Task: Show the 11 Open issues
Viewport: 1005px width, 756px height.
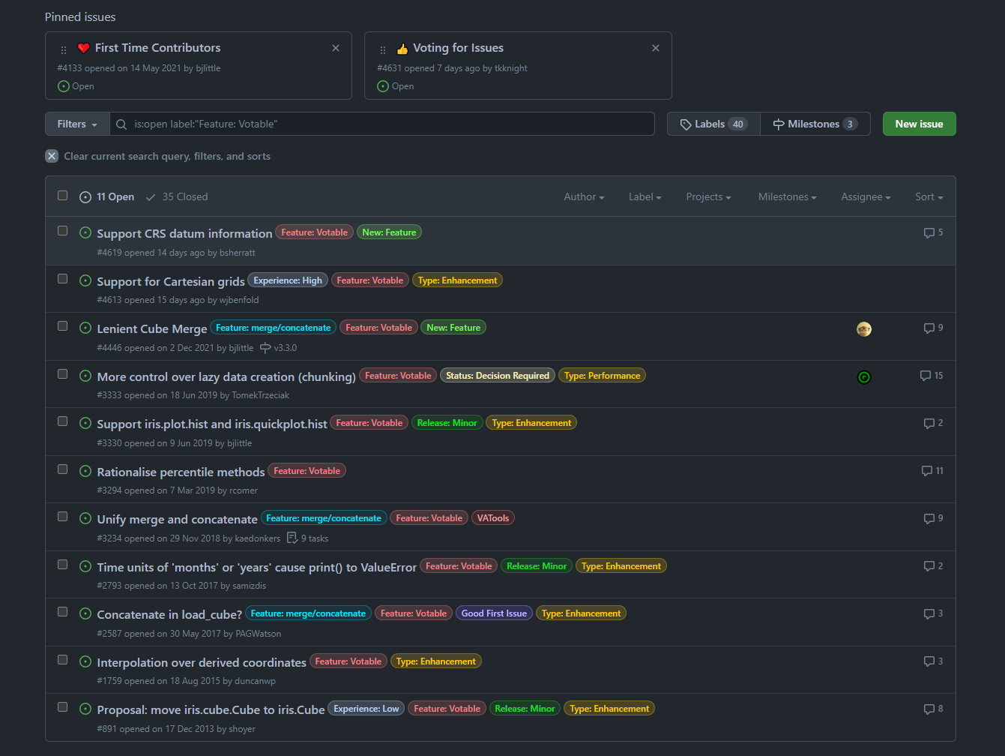Action: 106,196
